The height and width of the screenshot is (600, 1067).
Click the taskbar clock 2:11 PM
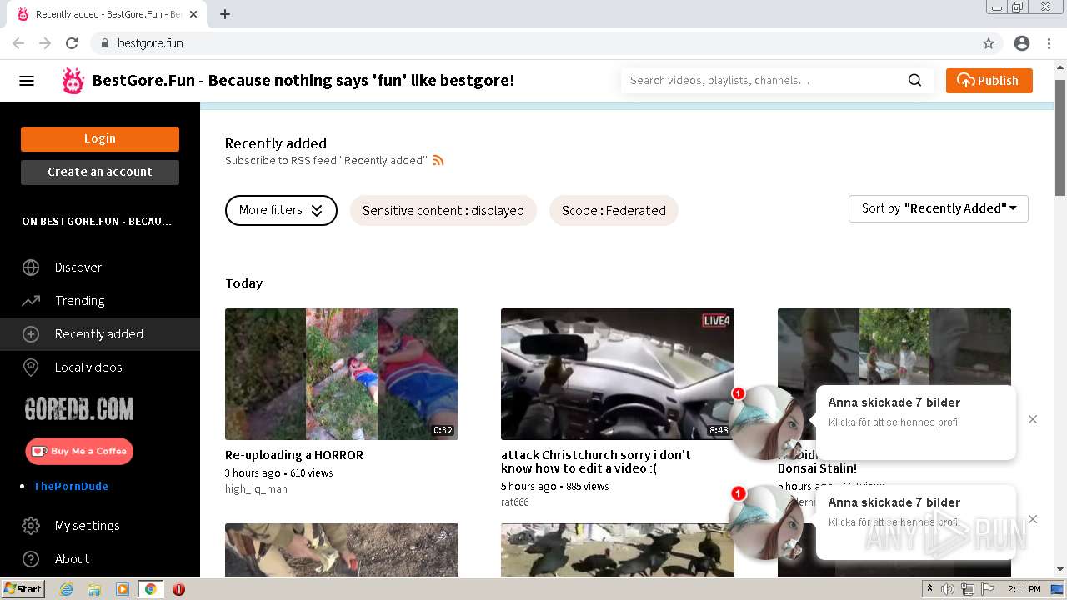pyautogui.click(x=1024, y=589)
